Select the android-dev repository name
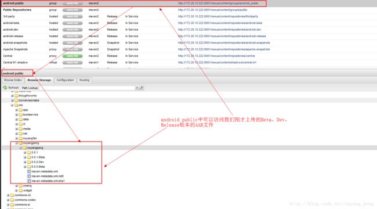The height and width of the screenshot is (209, 377). click(x=10, y=30)
